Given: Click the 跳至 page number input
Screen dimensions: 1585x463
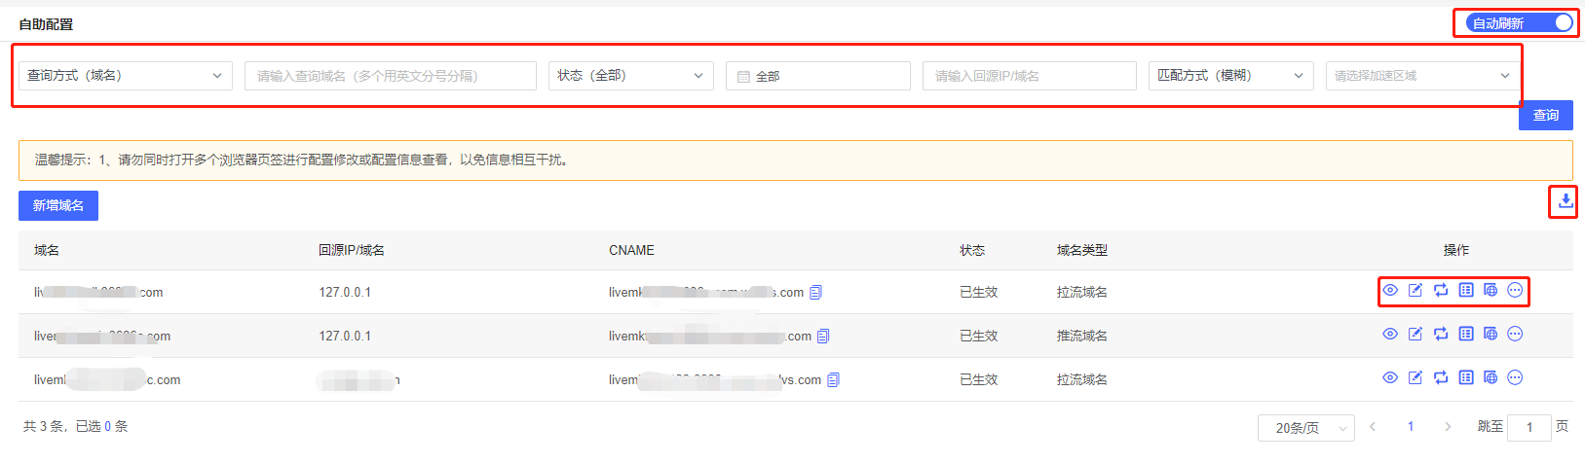Looking at the screenshot, I should click(x=1529, y=428).
